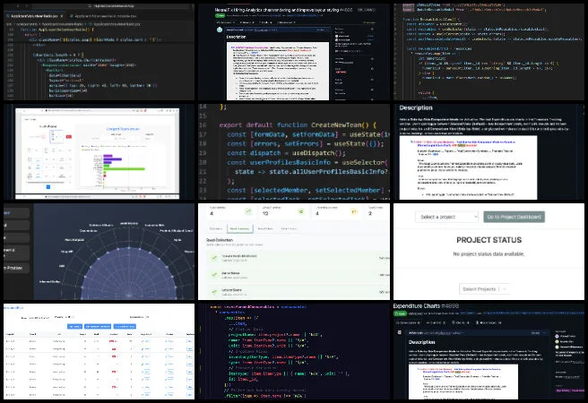This screenshot has width=588, height=403.
Task: Open the embedded white document in middle-right screenshot
Action: pyautogui.click(x=468, y=167)
